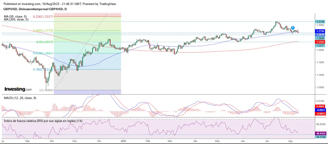Click the 2023 label on time axis

[x=124, y=141]
